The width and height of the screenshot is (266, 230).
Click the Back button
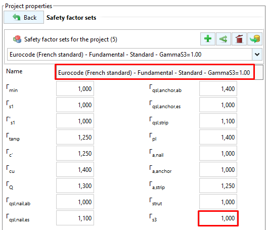24,17
